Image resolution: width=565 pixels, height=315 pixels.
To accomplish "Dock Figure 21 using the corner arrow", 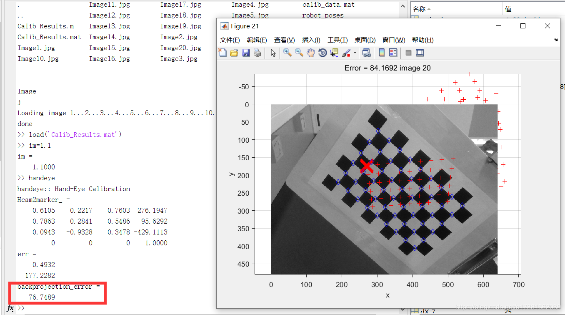I will pyautogui.click(x=555, y=40).
